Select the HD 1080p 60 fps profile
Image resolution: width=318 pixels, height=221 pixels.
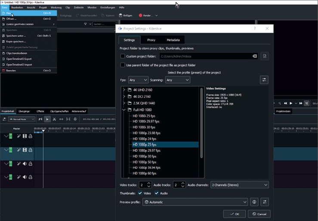click(x=145, y=173)
